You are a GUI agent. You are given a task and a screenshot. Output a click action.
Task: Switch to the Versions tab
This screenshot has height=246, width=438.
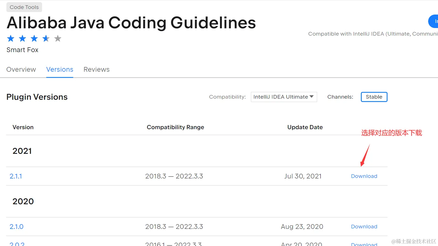(x=60, y=69)
